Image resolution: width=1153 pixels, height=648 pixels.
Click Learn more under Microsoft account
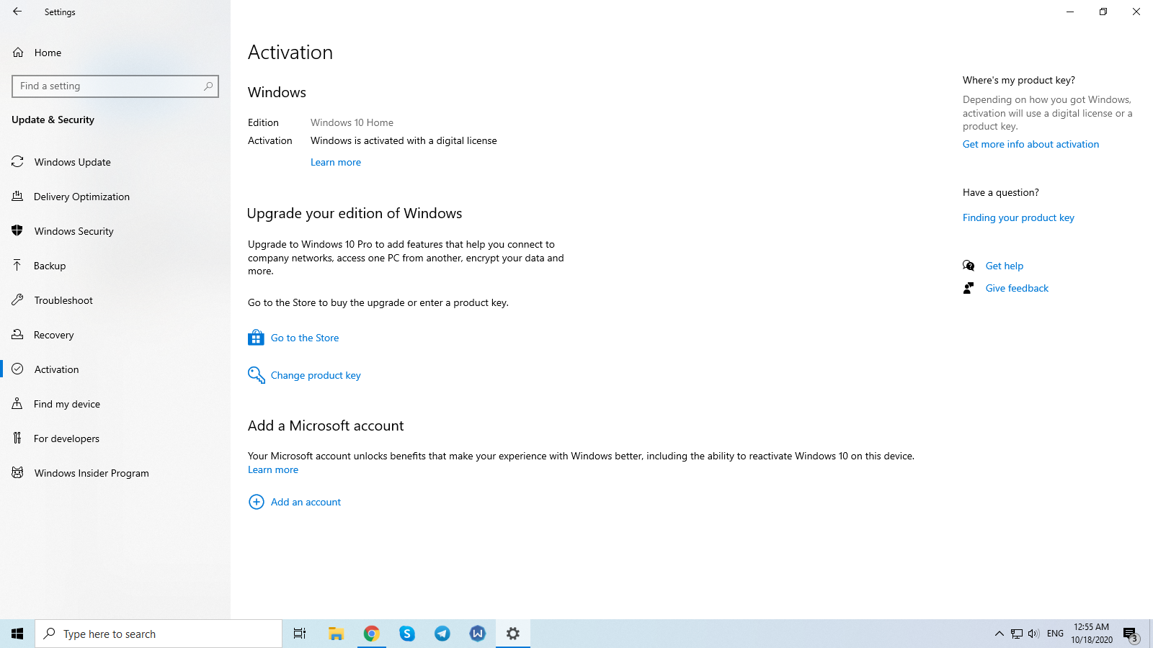point(273,469)
